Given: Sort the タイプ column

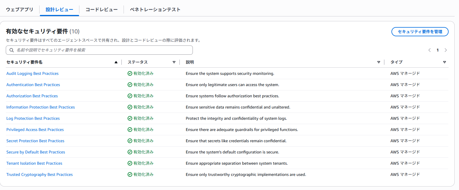Looking at the screenshot, I should click(445, 62).
